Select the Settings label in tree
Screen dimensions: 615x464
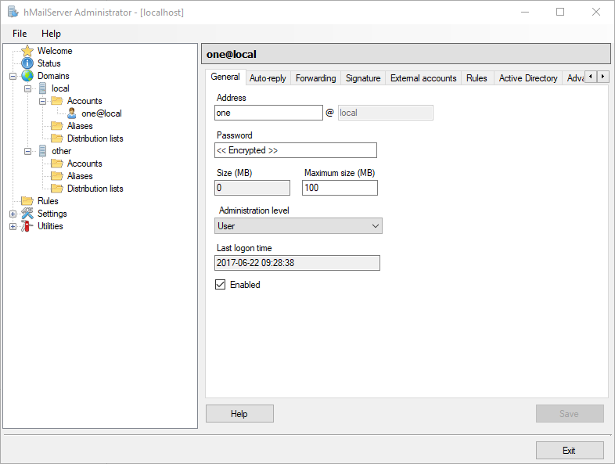coord(52,214)
